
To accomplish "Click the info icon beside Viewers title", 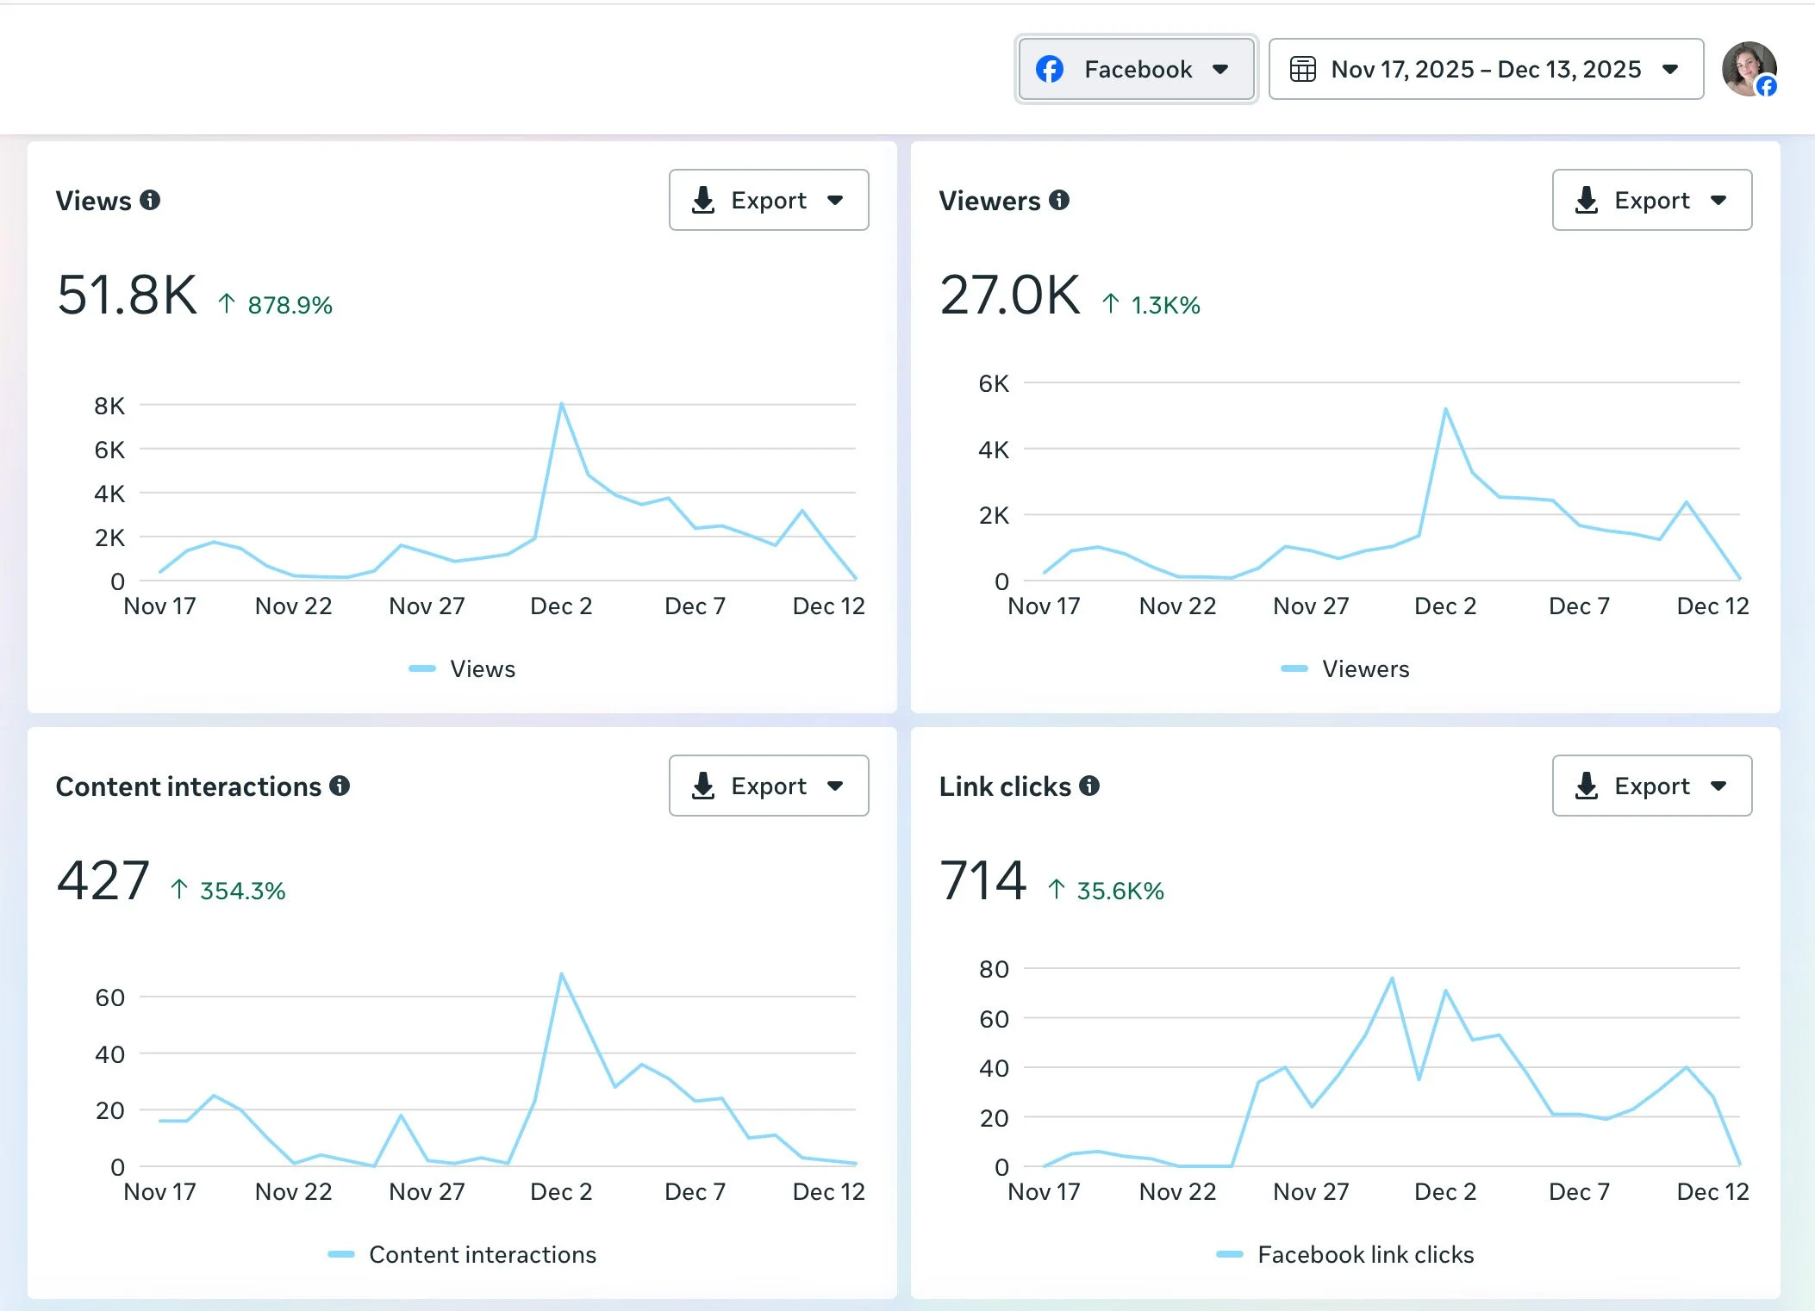I will tap(1059, 200).
